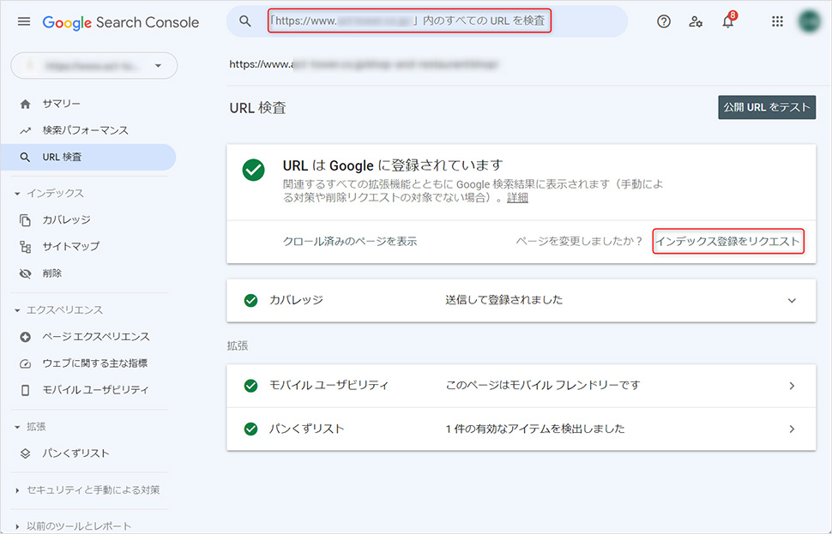Click green check on パンくずリスト result row
Viewport: 832px width, 534px height.
(250, 429)
